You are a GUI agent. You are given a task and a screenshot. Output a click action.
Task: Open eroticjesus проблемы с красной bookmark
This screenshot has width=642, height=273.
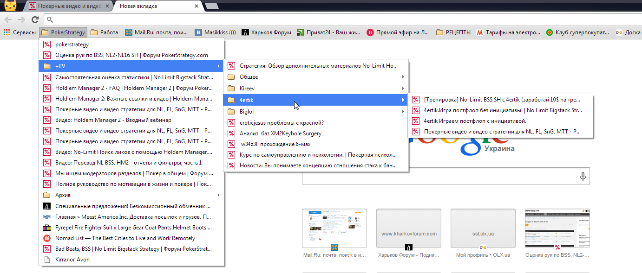click(x=316, y=123)
